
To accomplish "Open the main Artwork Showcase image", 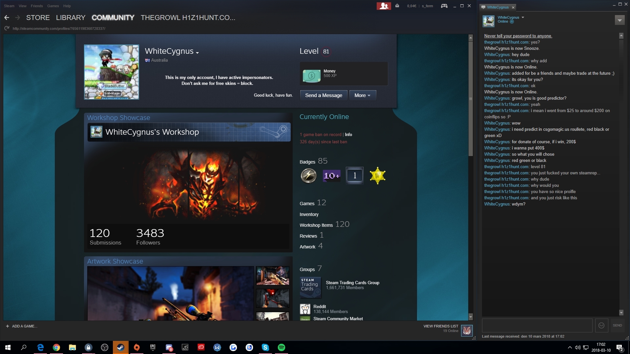I will (x=170, y=293).
